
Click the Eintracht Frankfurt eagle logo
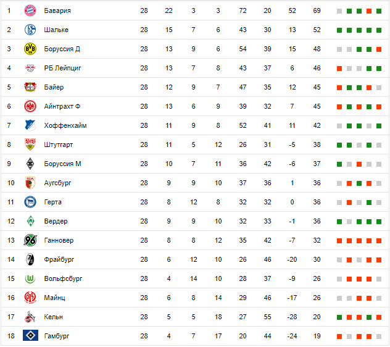coord(30,106)
